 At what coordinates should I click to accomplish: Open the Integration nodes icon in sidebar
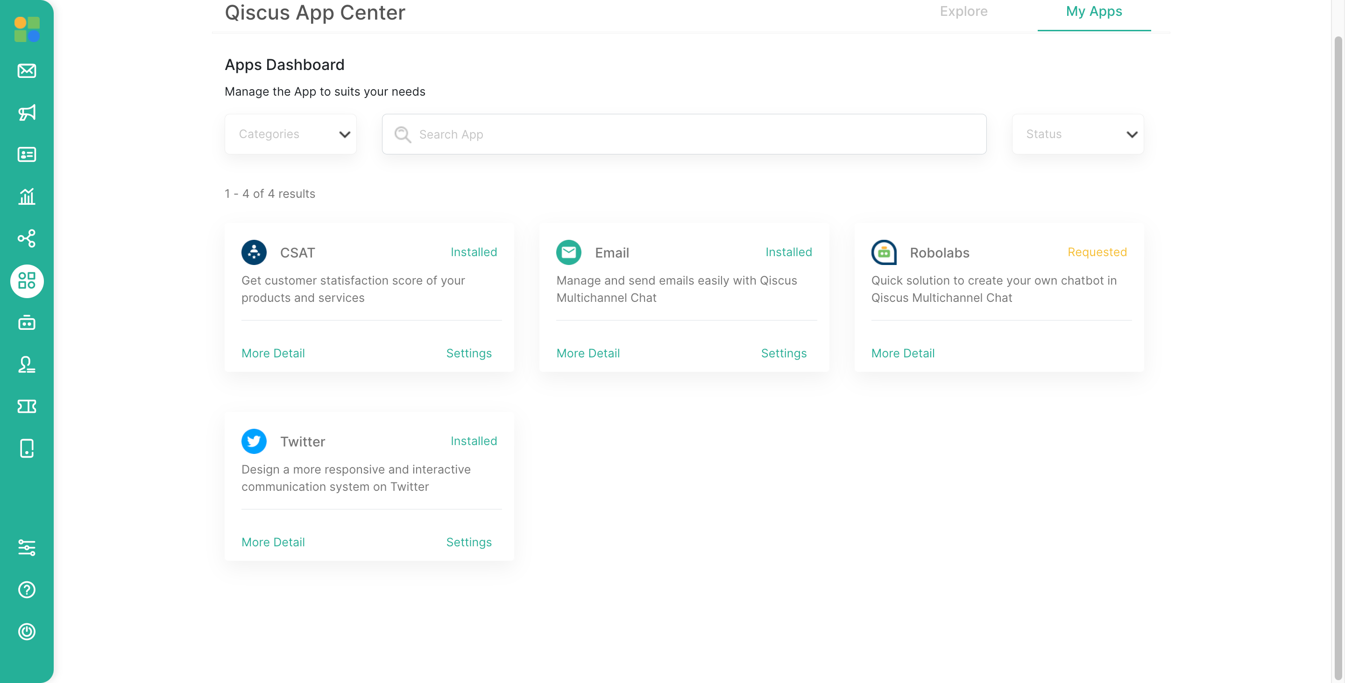[27, 238]
